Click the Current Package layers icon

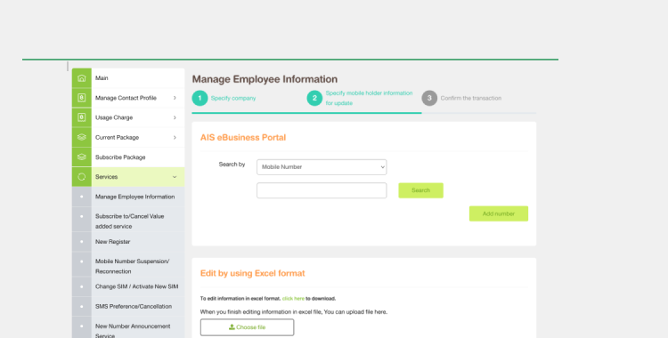[x=82, y=138]
